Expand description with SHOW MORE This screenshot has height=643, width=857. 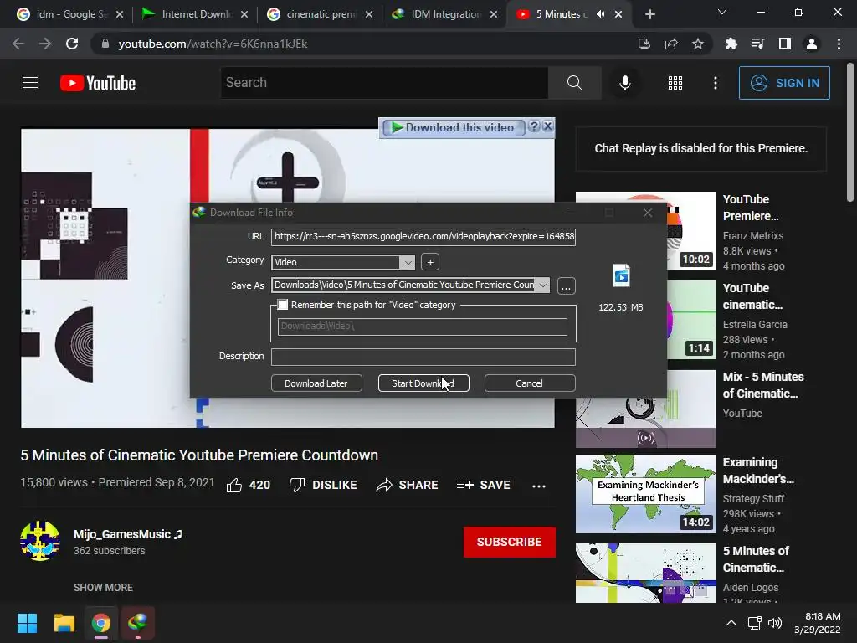pyautogui.click(x=103, y=587)
